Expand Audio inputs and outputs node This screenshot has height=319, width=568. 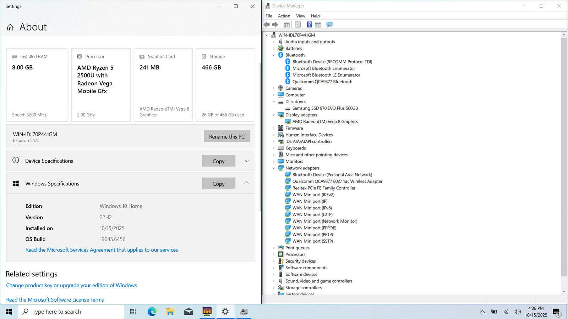coord(274,42)
